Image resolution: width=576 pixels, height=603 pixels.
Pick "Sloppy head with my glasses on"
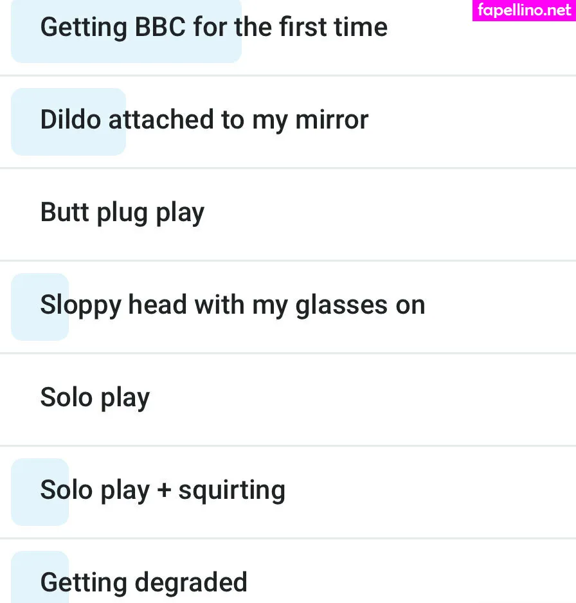(x=288, y=306)
